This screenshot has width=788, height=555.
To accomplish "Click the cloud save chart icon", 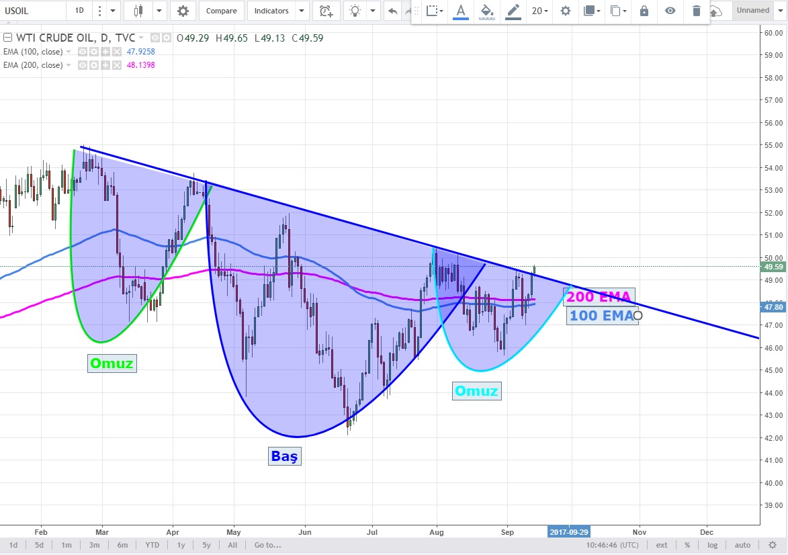I will pos(716,11).
